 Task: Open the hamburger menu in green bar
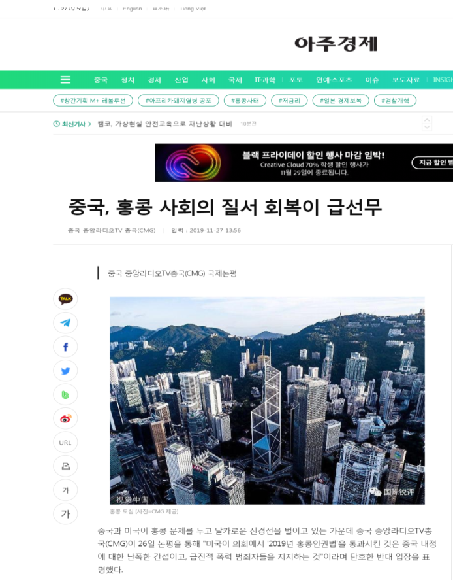pos(65,80)
